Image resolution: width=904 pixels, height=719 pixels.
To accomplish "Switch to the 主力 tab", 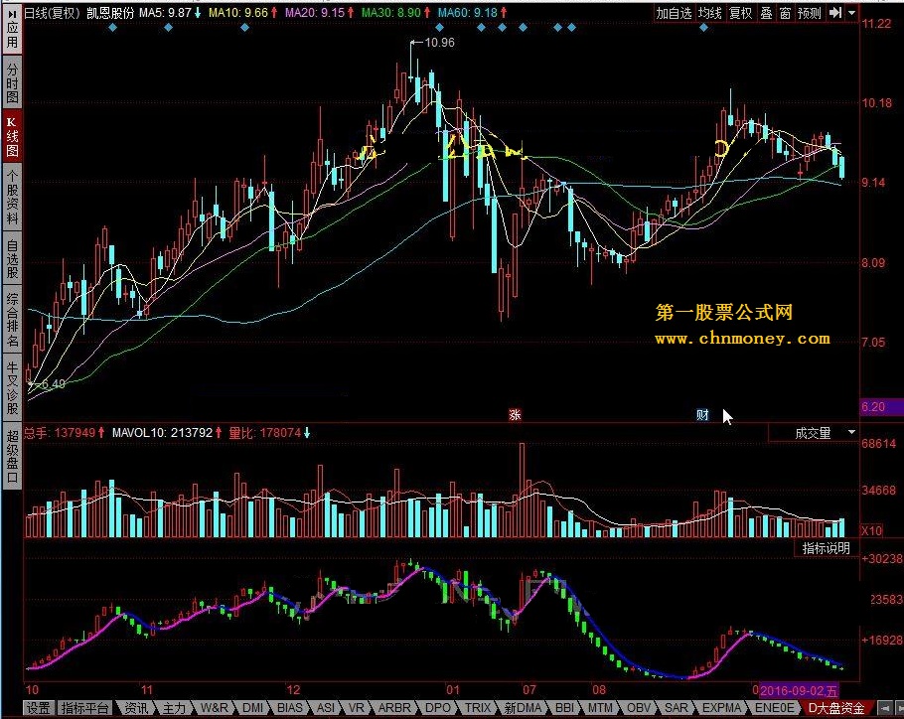I will coord(174,708).
